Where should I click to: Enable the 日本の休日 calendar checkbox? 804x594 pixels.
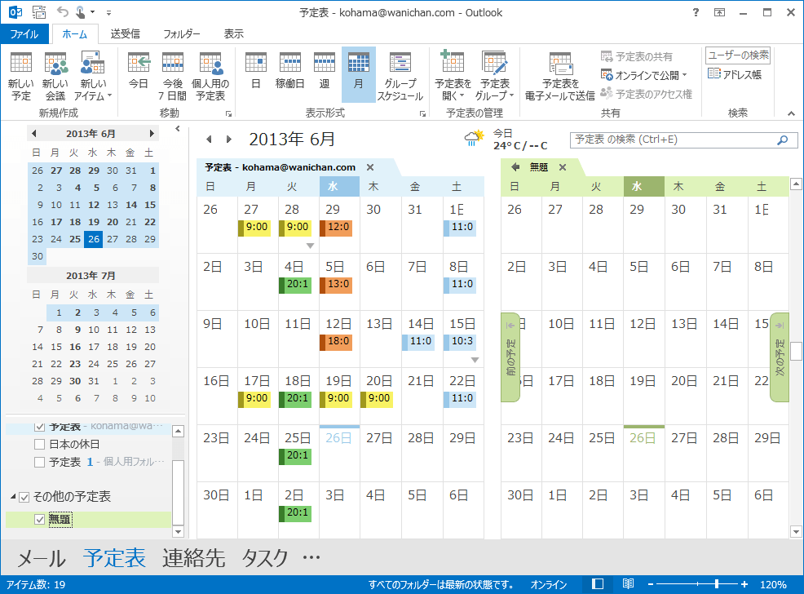point(39,444)
